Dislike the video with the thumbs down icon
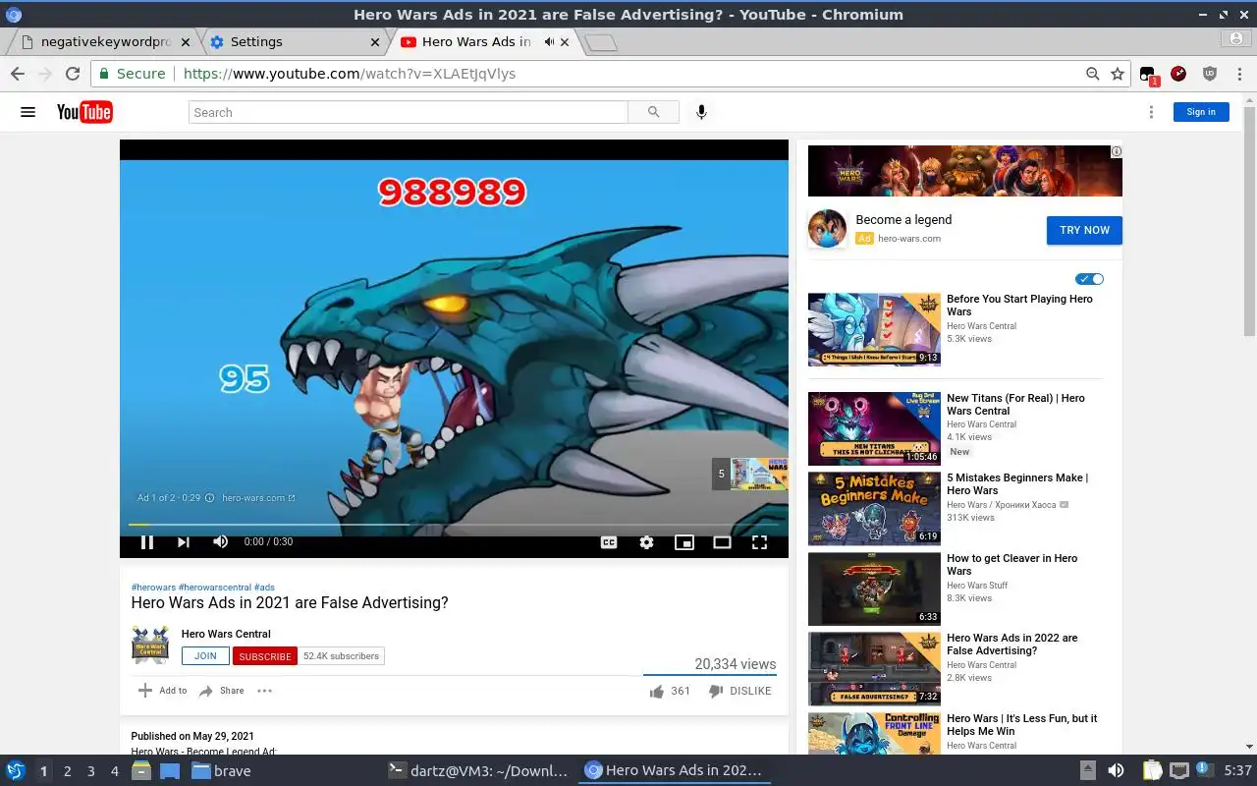This screenshot has height=786, width=1257. [716, 692]
